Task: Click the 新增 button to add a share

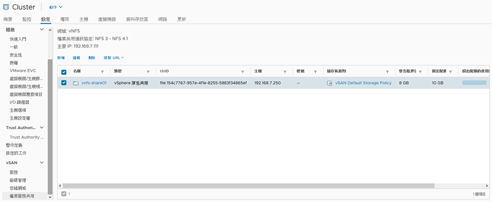Action: [x=61, y=58]
